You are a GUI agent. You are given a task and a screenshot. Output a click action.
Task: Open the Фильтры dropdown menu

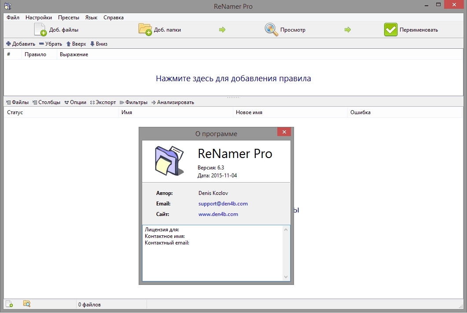click(x=133, y=102)
